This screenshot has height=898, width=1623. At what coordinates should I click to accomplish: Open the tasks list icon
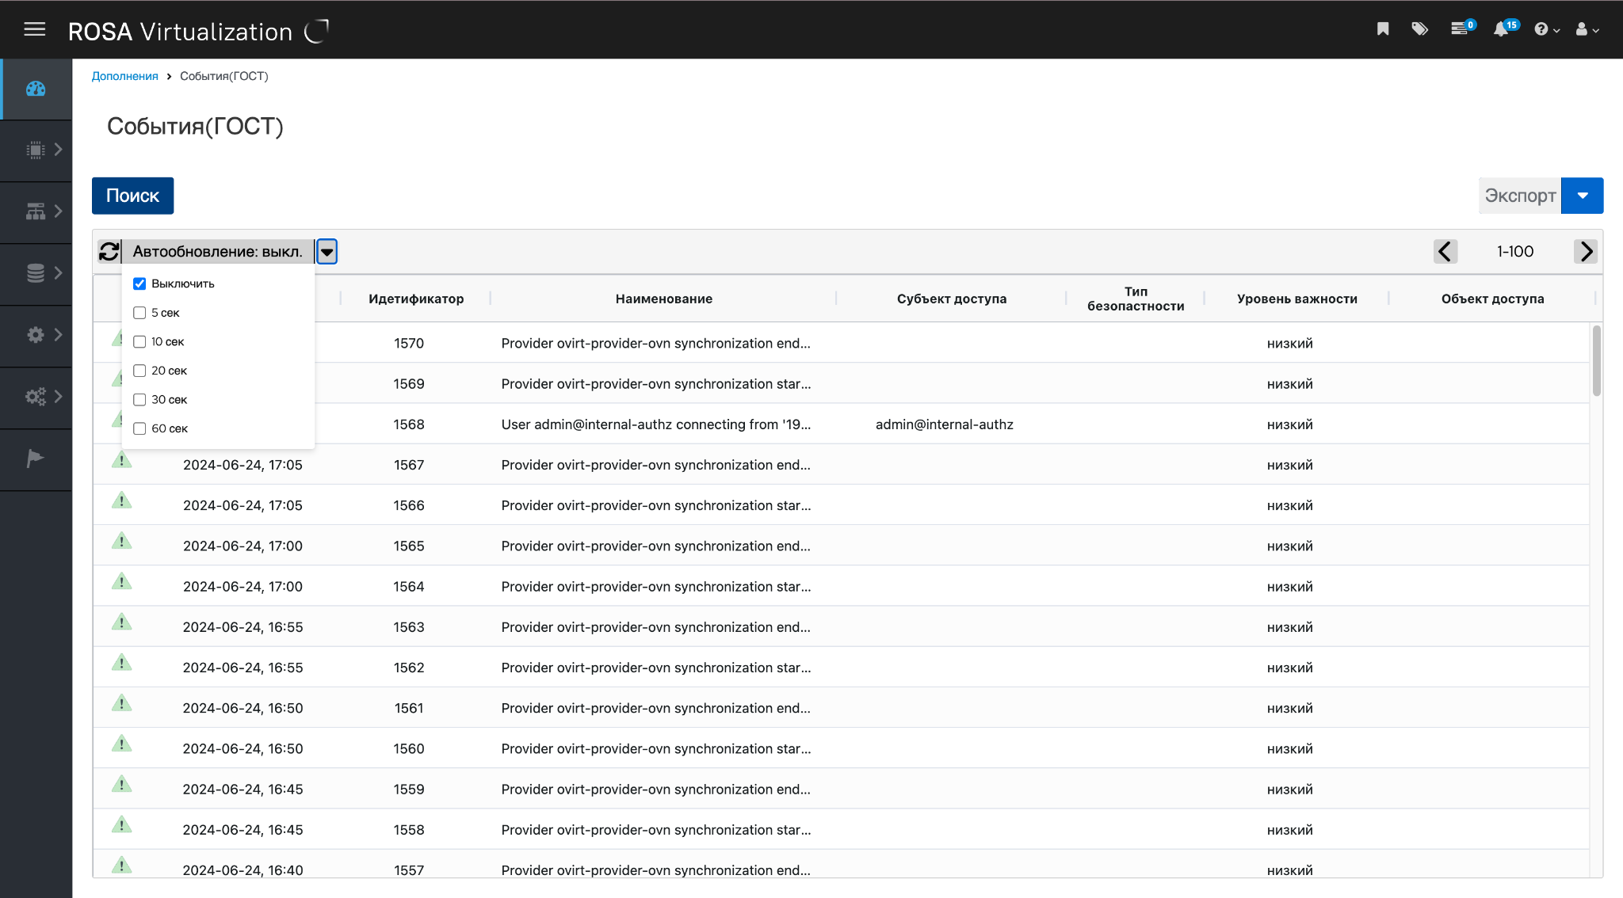point(1459,29)
